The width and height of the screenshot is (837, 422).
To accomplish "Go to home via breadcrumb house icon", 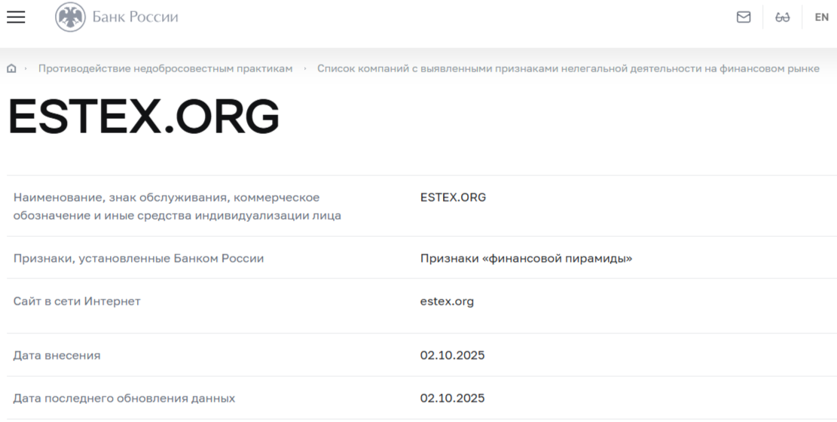I will click(x=11, y=68).
